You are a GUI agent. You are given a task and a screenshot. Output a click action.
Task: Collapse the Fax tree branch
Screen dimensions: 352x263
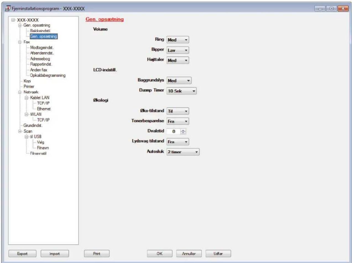(20, 42)
